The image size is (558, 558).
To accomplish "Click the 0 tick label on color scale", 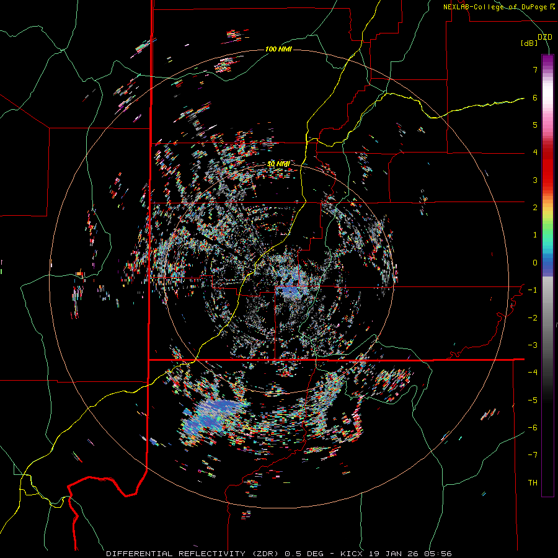I will [535, 263].
